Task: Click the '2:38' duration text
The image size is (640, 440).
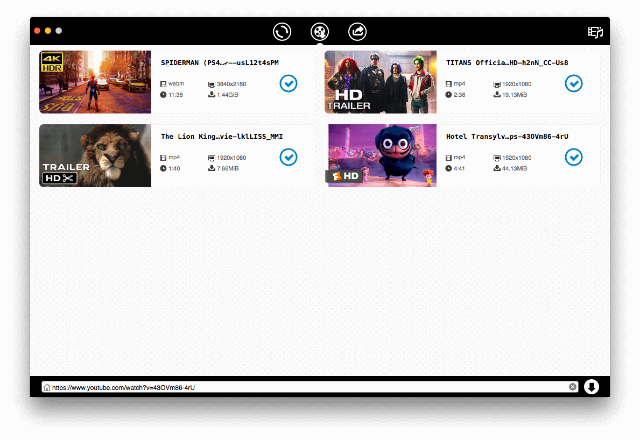Action: pyautogui.click(x=460, y=95)
